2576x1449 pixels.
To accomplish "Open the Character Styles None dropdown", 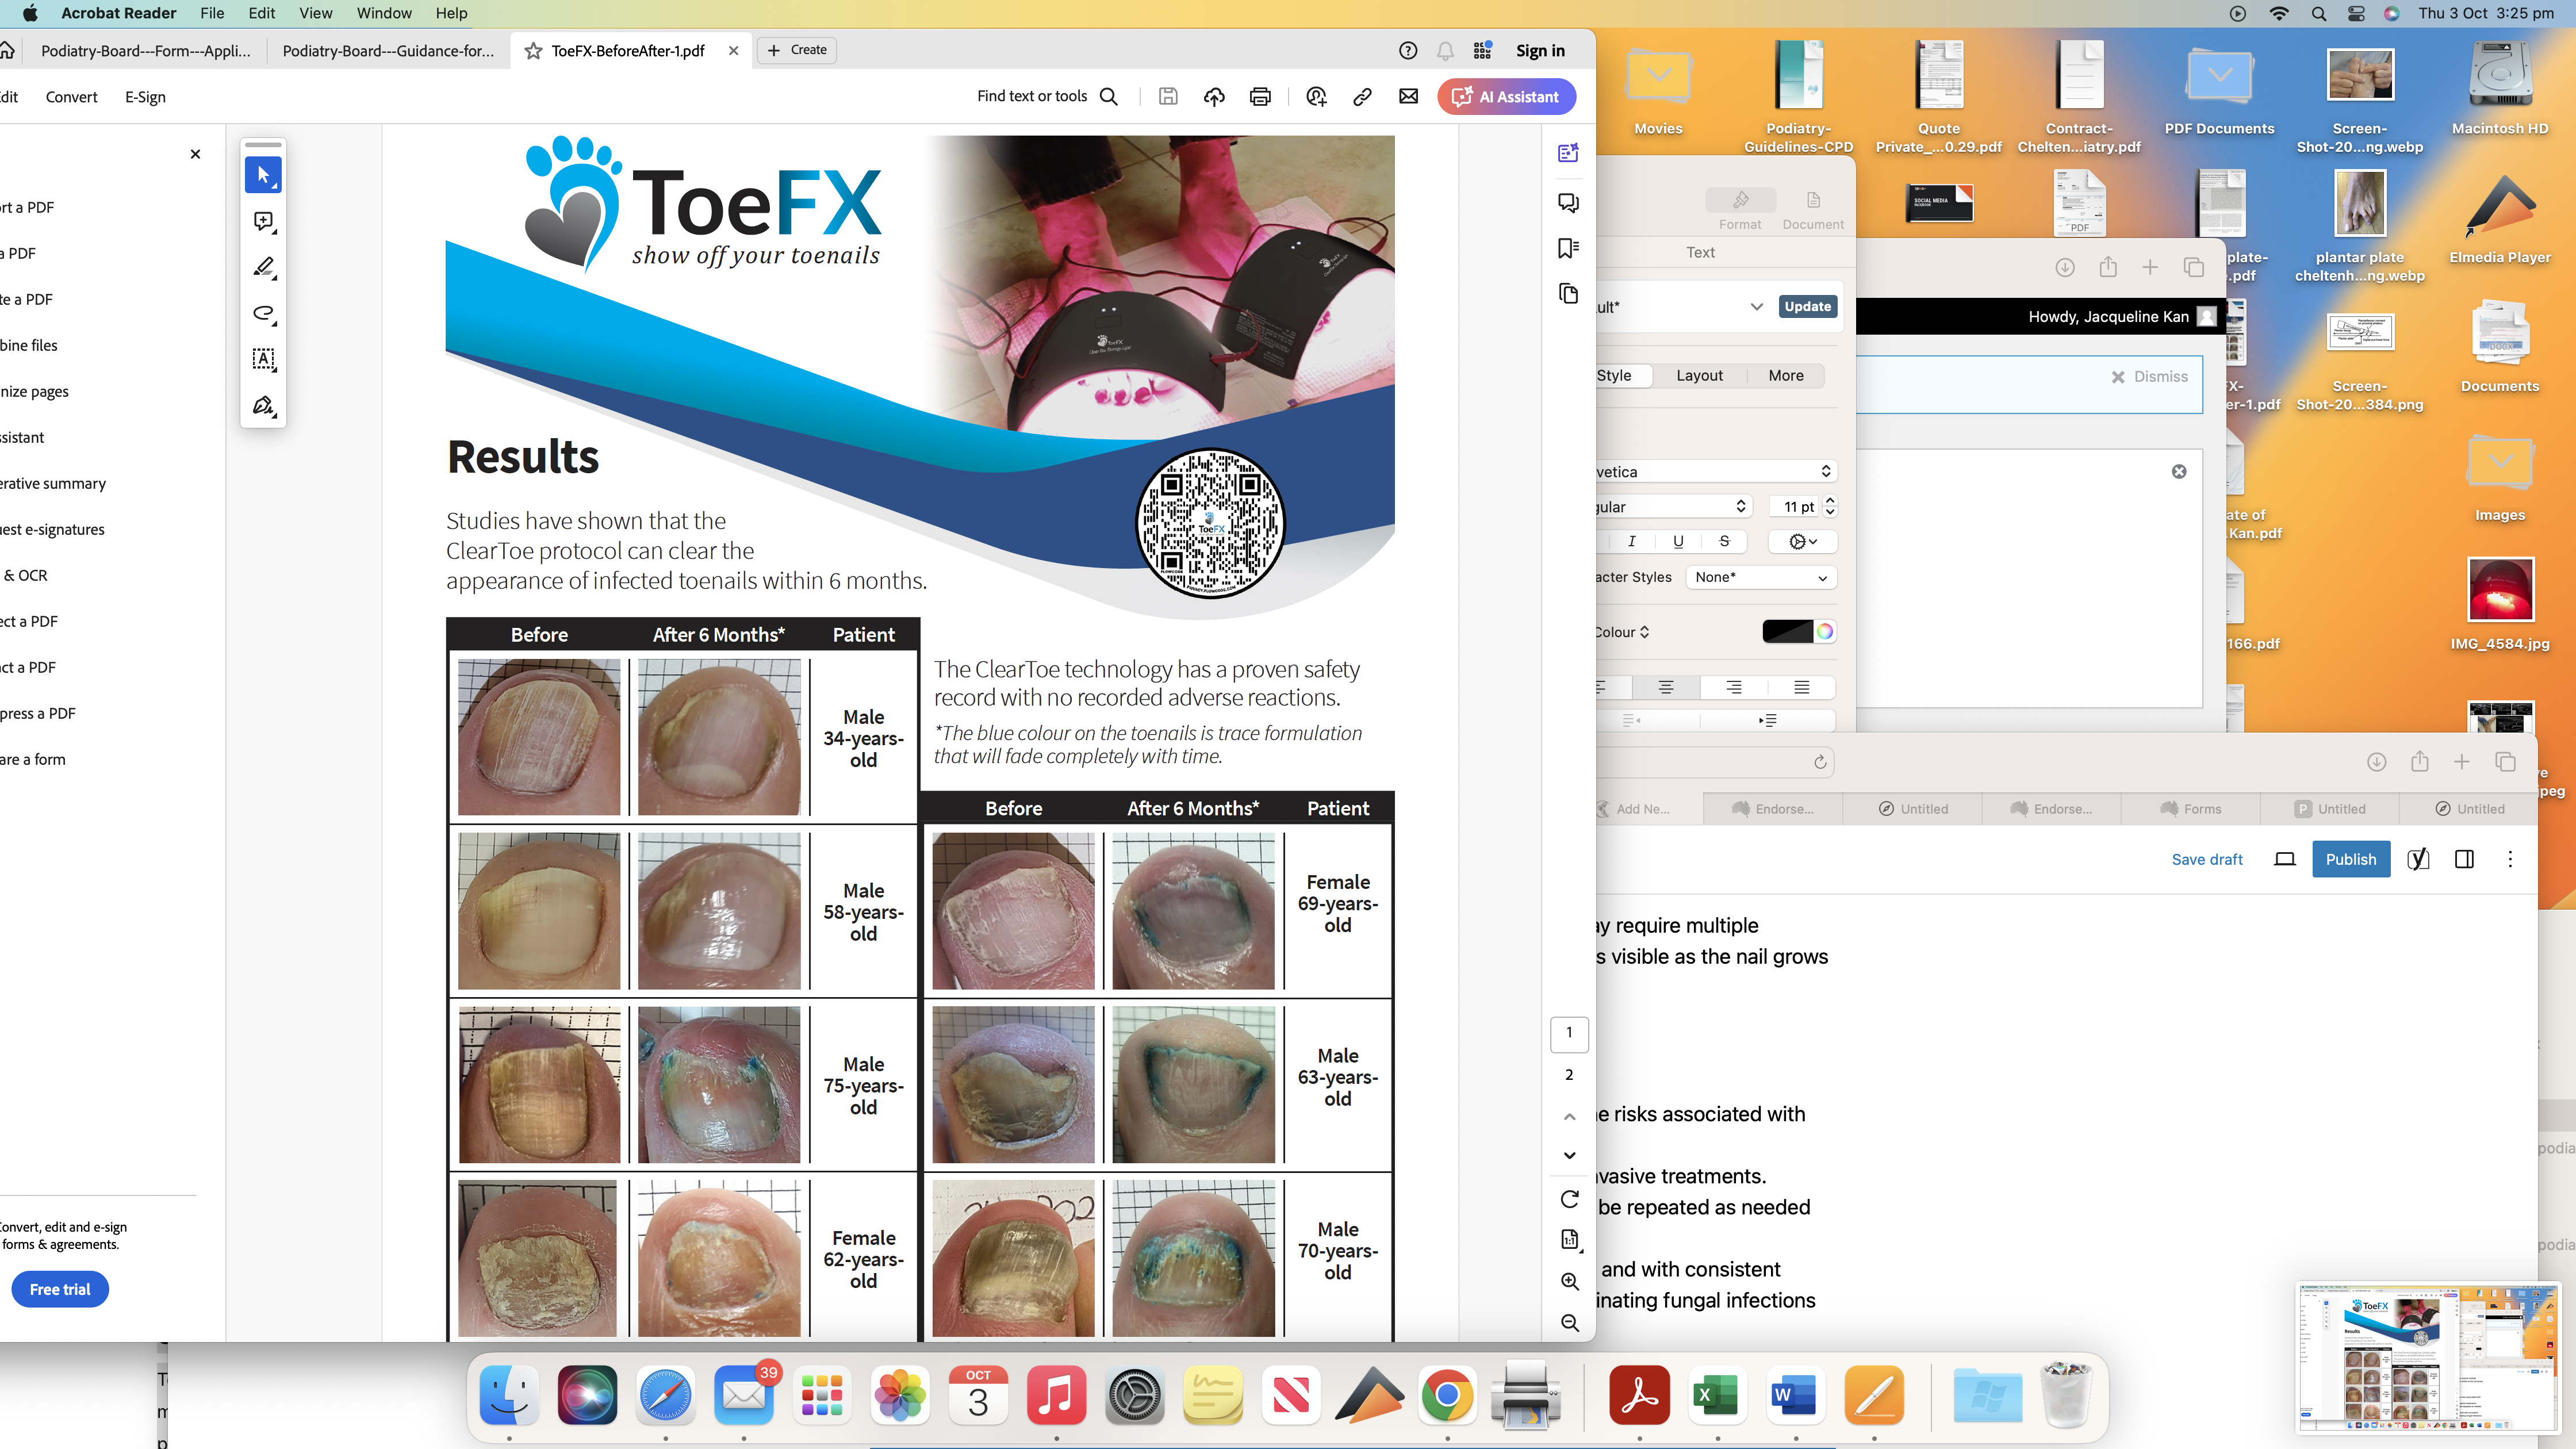I will tap(1761, 577).
